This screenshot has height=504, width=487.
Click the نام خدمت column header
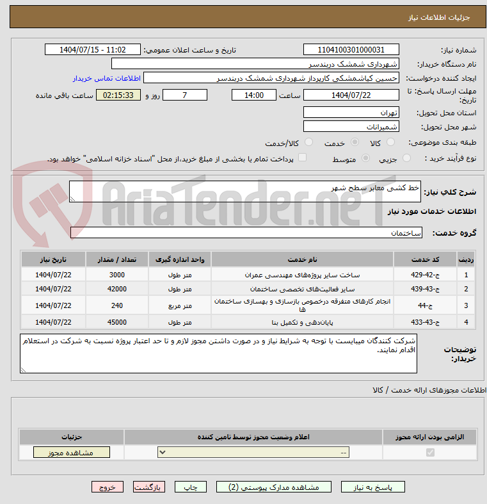point(302,259)
